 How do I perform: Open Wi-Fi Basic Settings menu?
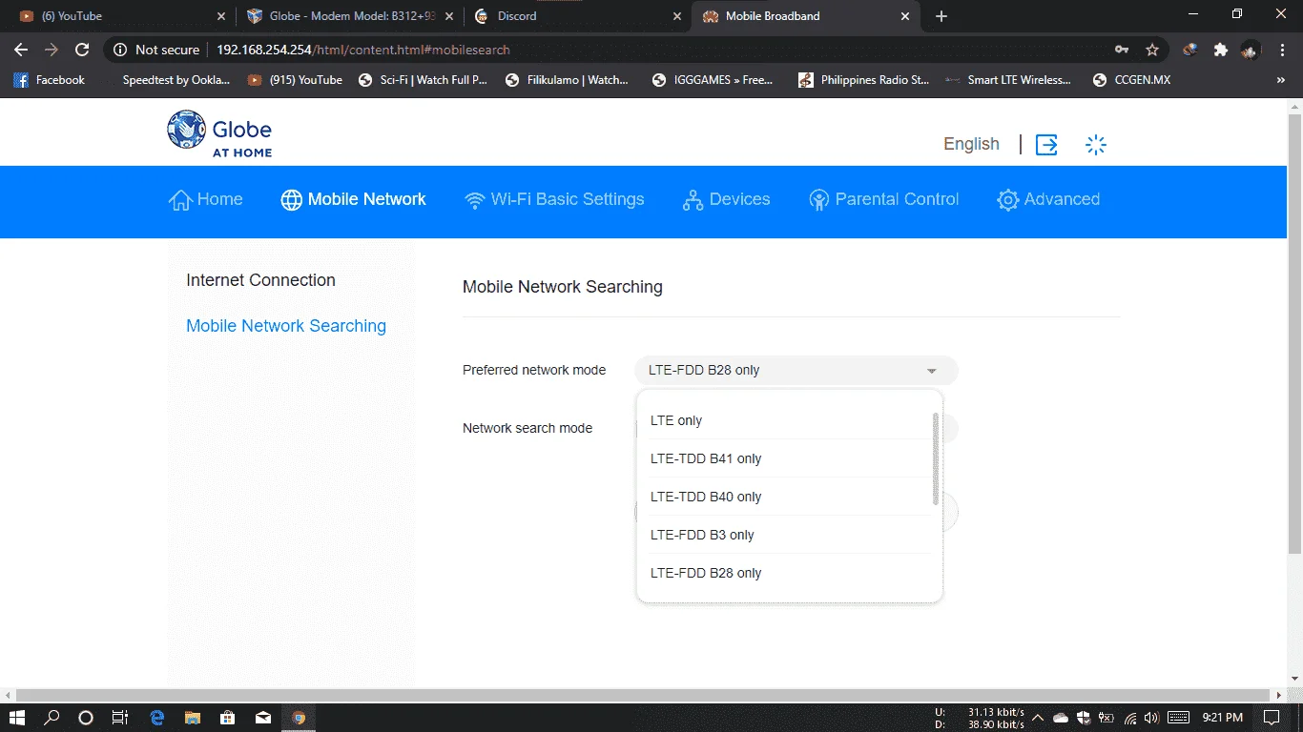[554, 199]
